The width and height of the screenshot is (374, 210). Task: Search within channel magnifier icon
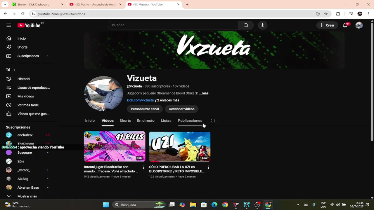(x=213, y=121)
